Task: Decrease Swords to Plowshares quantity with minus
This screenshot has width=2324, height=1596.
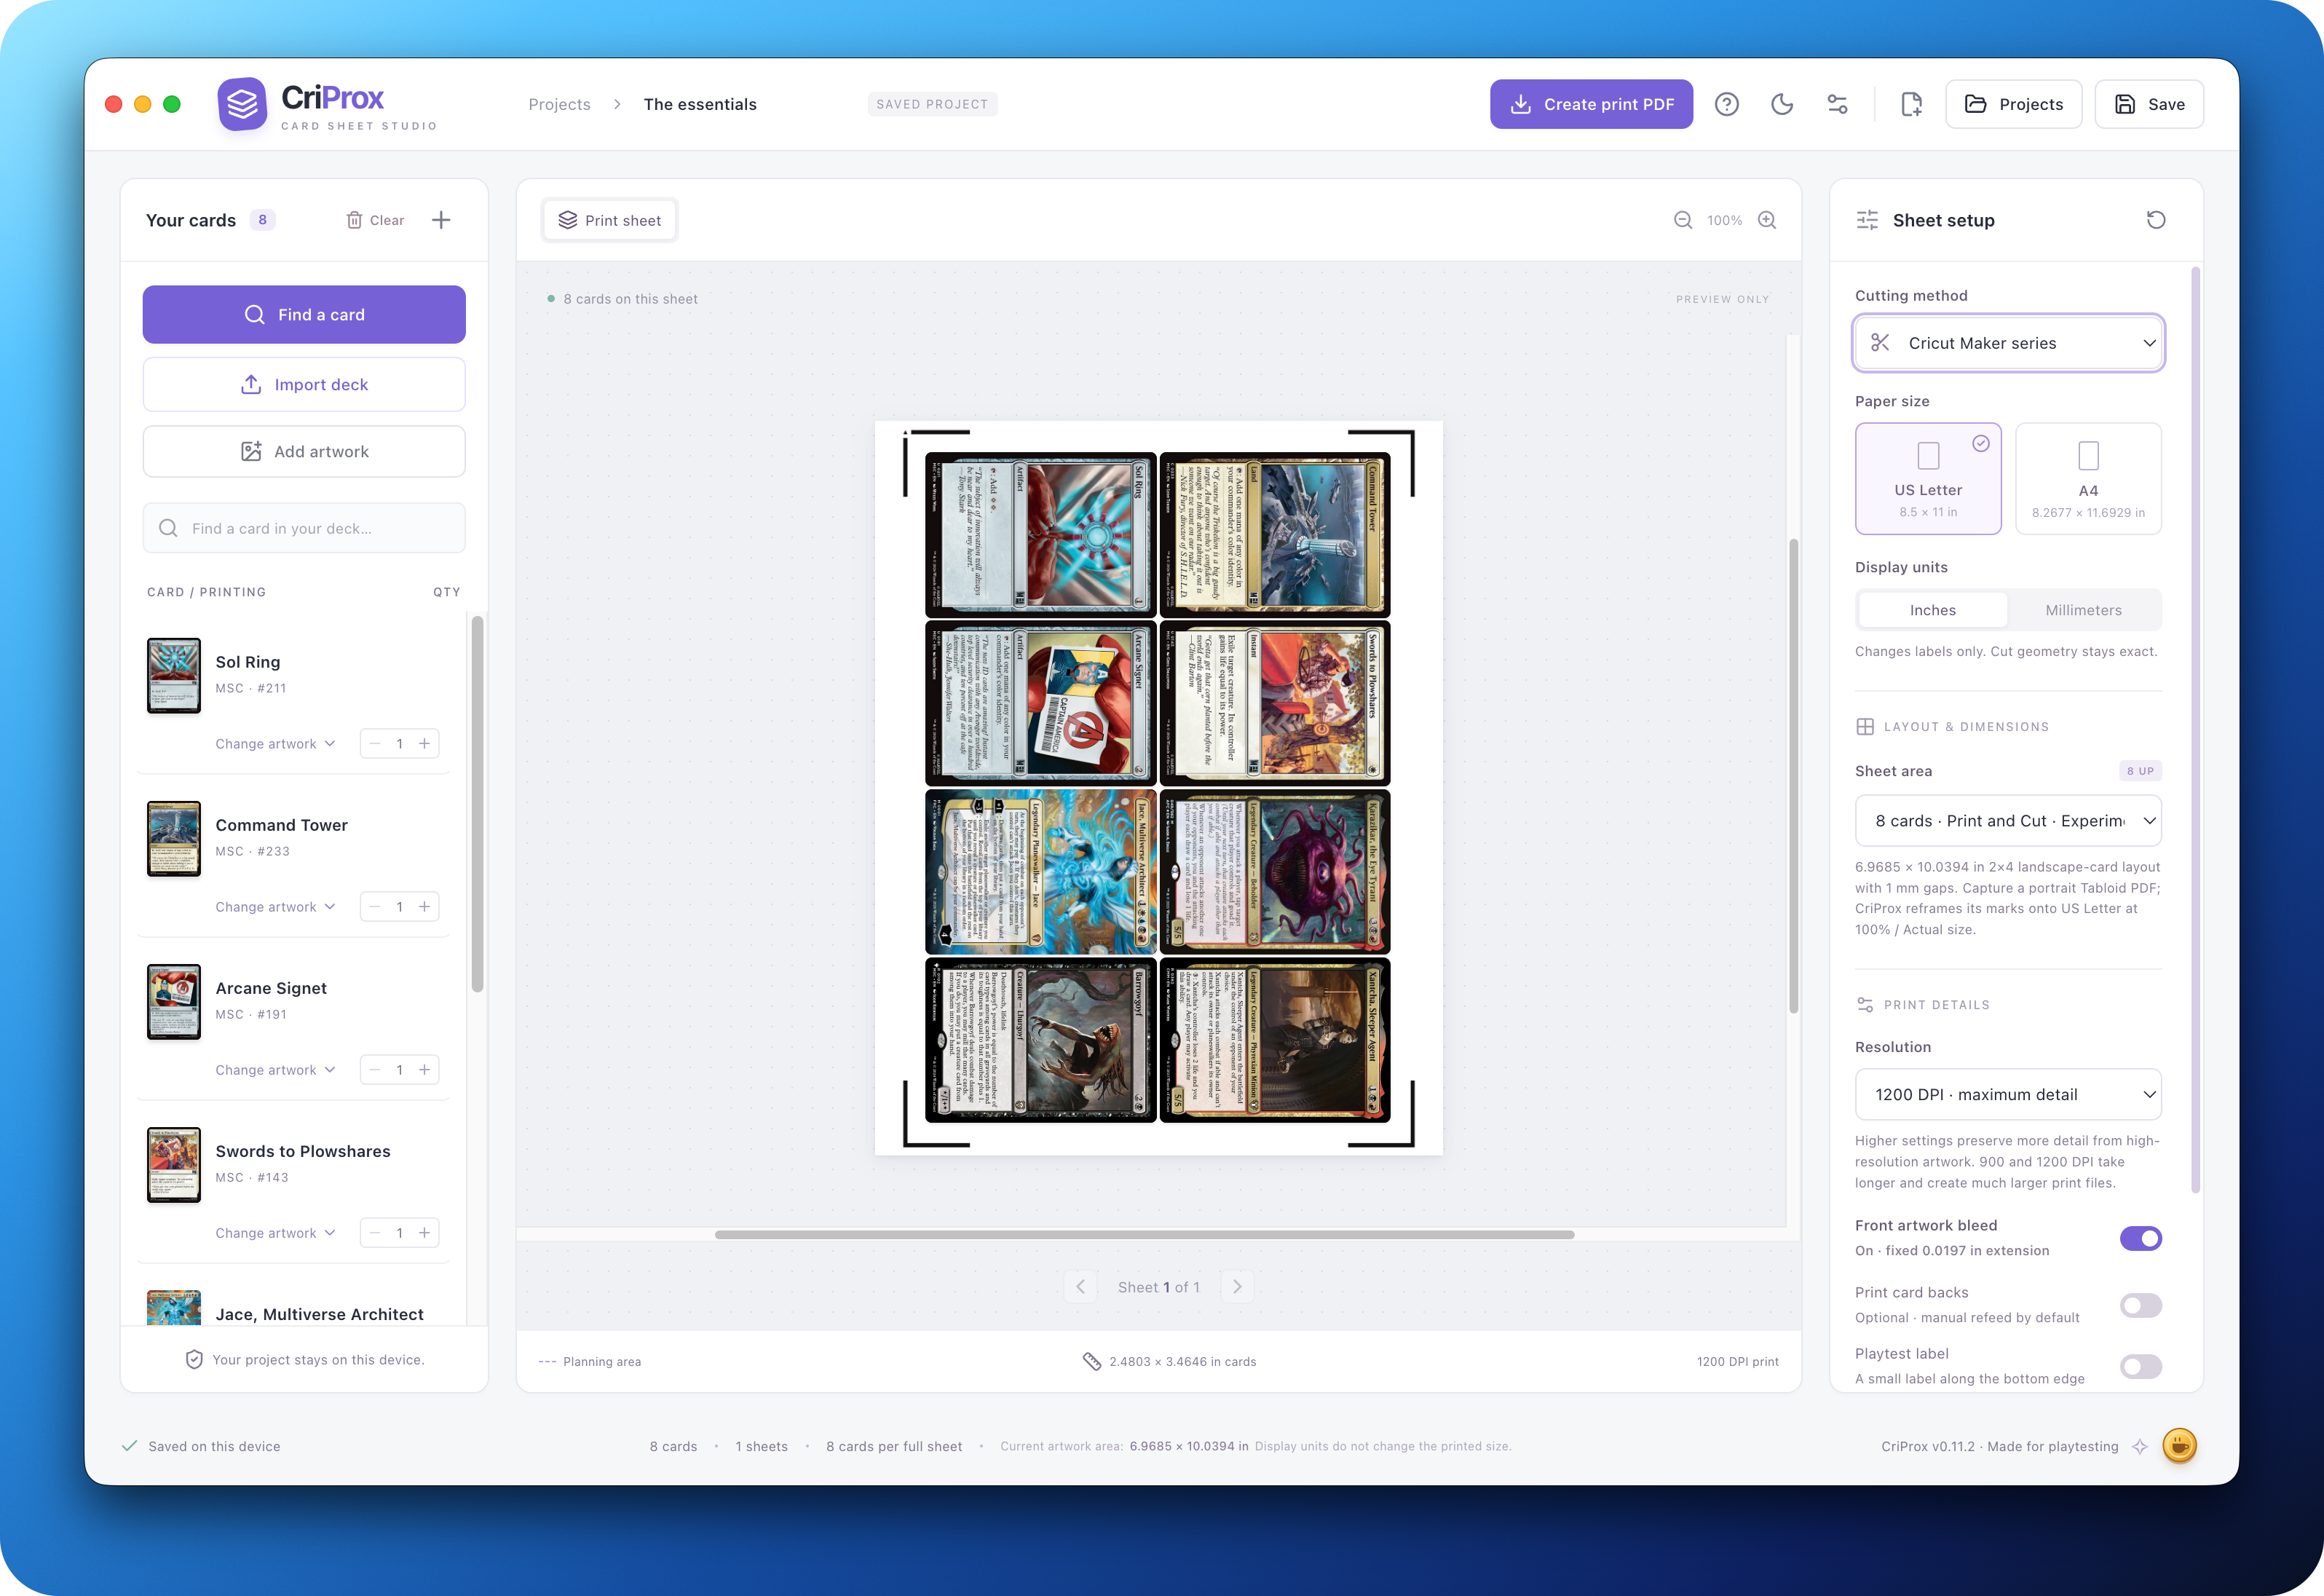Action: [375, 1232]
